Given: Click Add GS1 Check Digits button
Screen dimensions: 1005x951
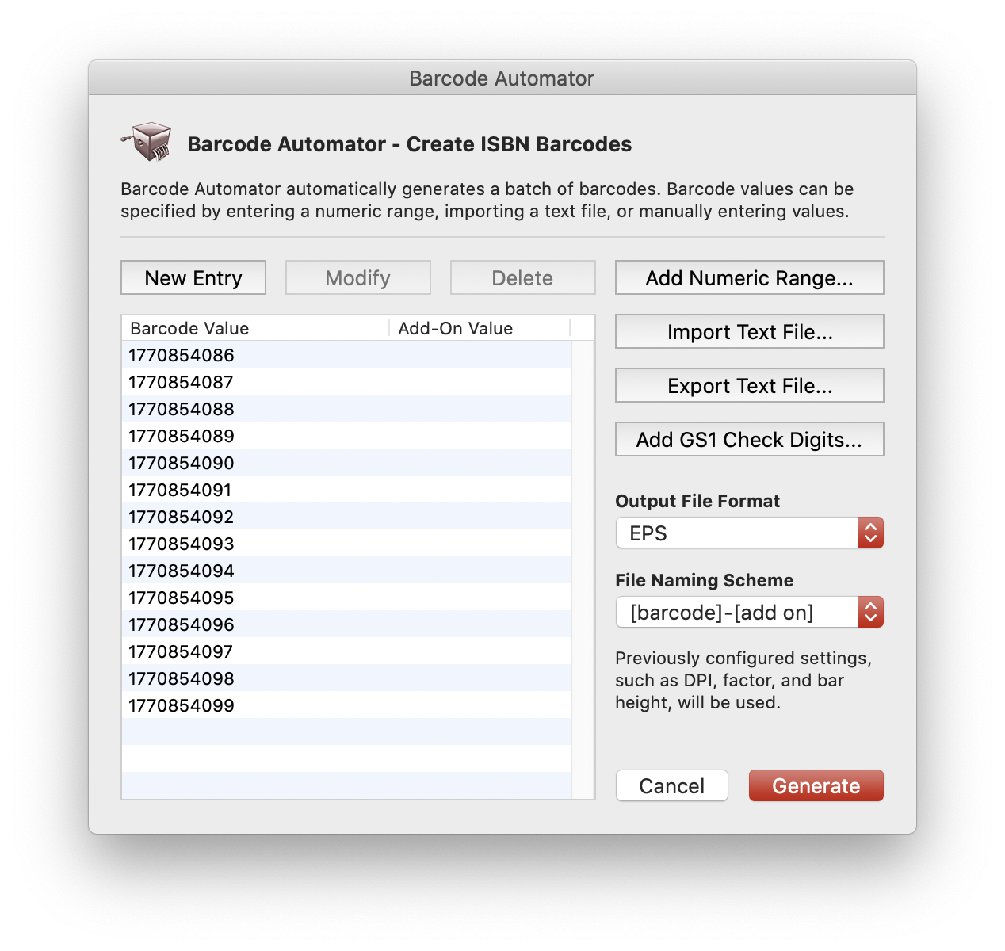Looking at the screenshot, I should click(750, 440).
